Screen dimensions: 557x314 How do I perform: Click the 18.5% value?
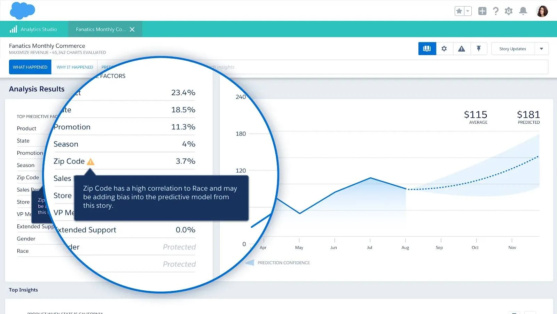183,110
